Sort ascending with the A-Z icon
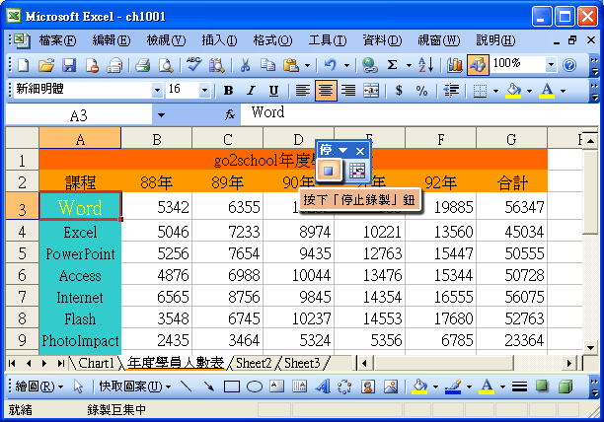Screen dimensions: 604x422 [x=426, y=65]
